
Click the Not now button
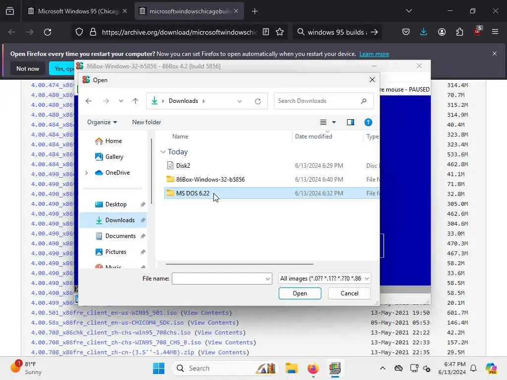tap(28, 68)
